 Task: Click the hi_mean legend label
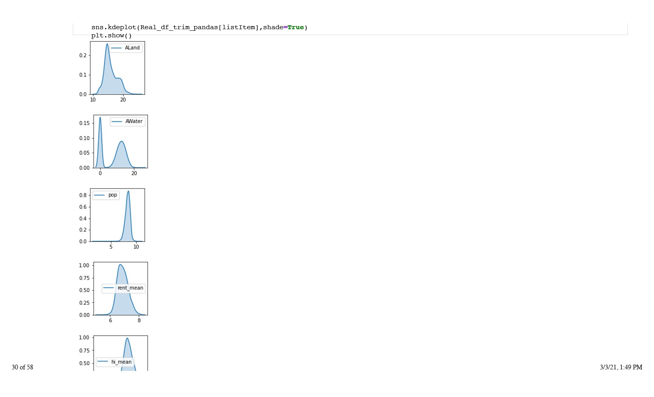click(x=121, y=362)
